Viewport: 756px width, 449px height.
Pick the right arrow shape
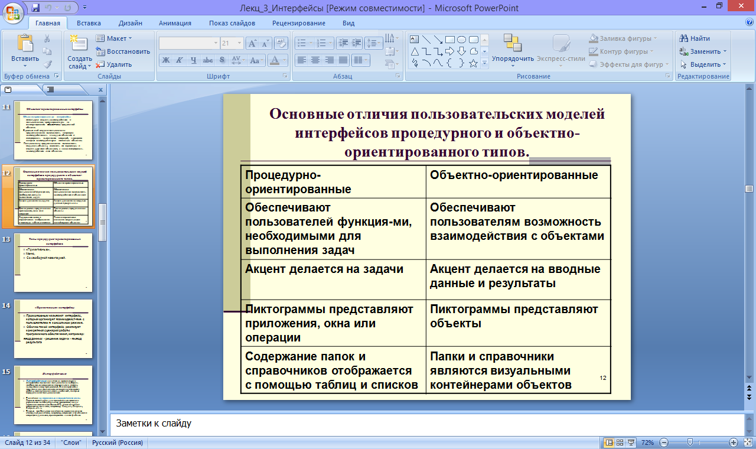[450, 51]
